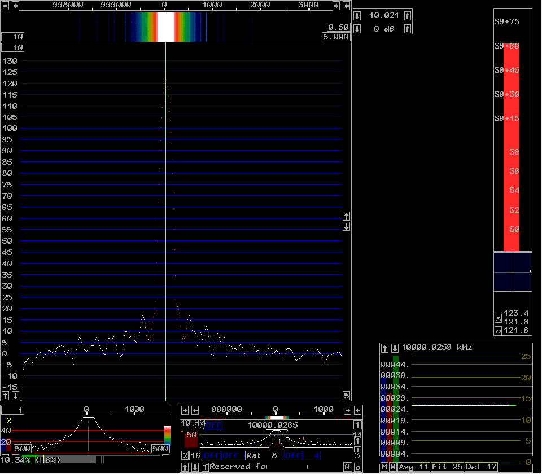Viewport: 542px width, 474px height.
Task: Click the up arrow beside 10.021 value
Action: click(408, 15)
